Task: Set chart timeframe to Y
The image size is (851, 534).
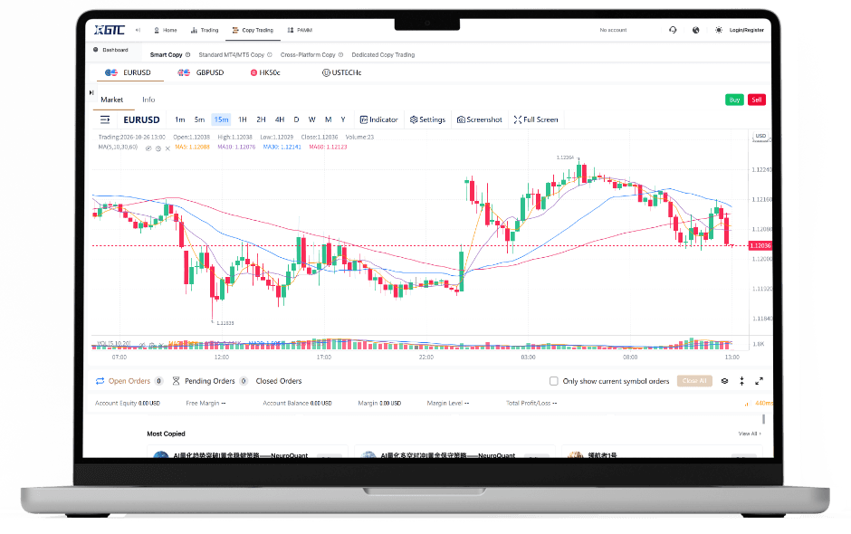Action: [x=343, y=120]
